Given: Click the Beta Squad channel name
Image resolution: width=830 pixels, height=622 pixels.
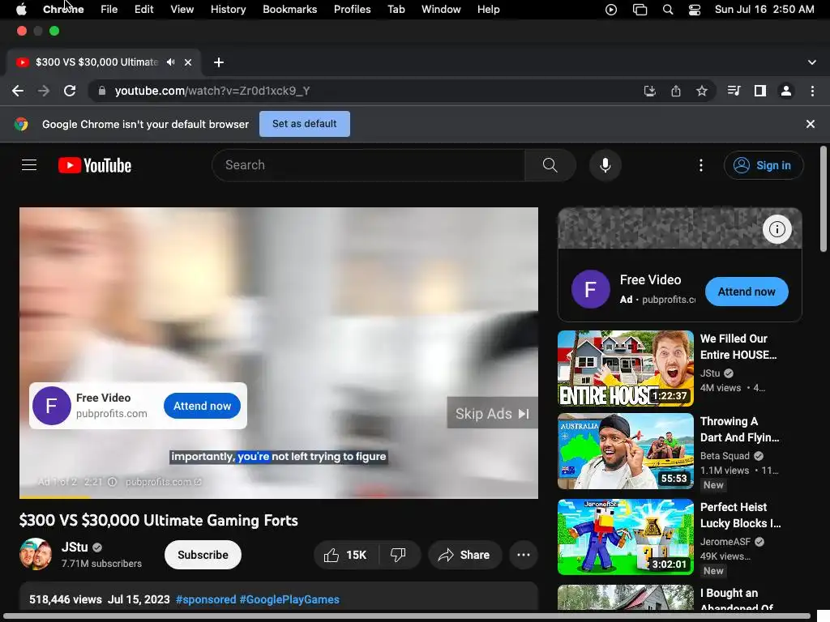Looking at the screenshot, I should (725, 456).
